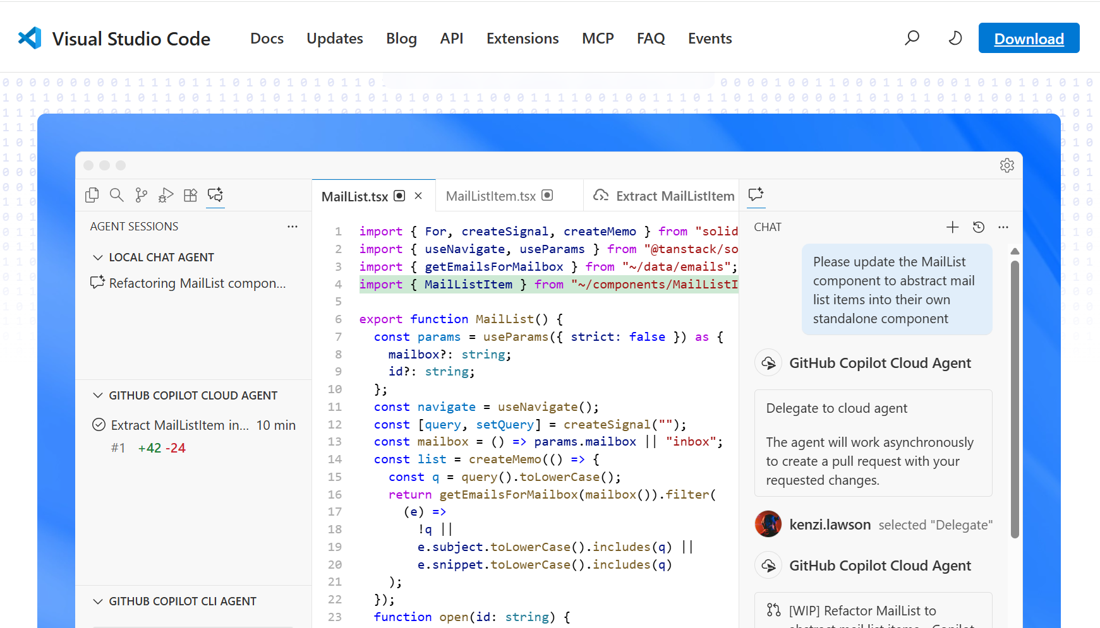Screen dimensions: 1100x628
Task: Open the Docs menu item
Action: 267,39
